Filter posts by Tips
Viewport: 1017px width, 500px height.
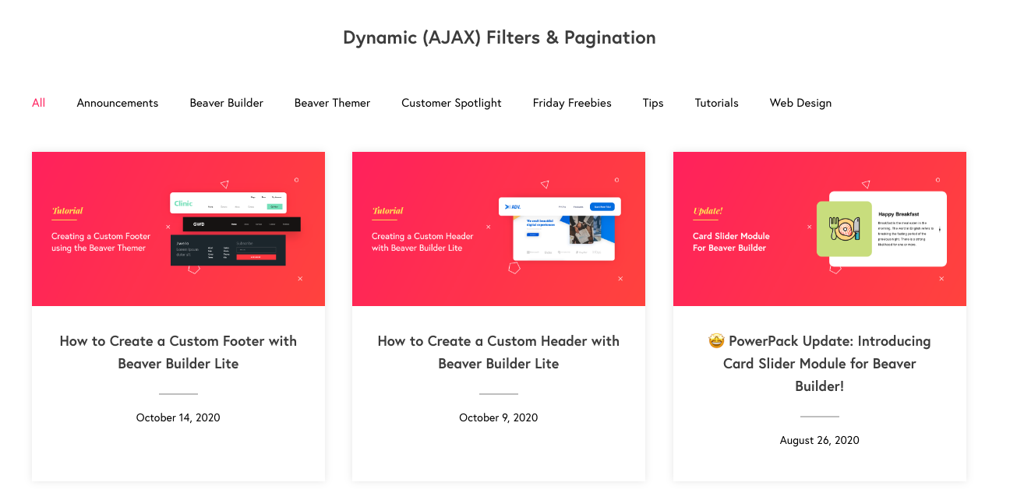(x=653, y=103)
